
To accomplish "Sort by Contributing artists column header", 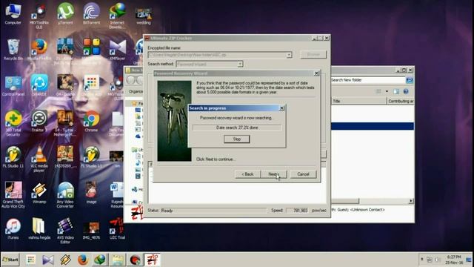I will click(x=401, y=101).
